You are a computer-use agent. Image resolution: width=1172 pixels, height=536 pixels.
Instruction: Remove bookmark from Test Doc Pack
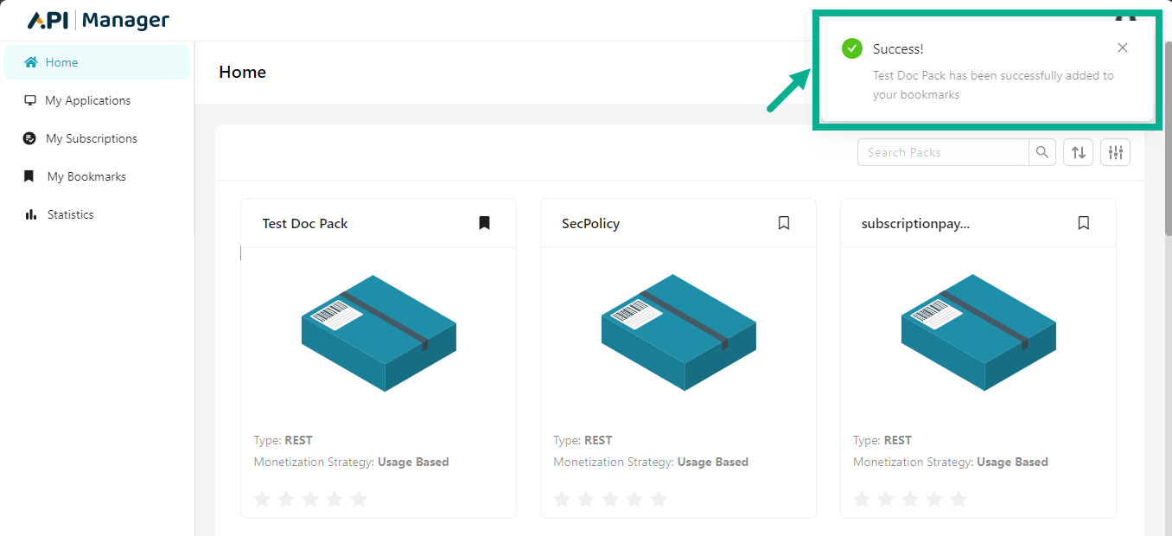pyautogui.click(x=484, y=223)
